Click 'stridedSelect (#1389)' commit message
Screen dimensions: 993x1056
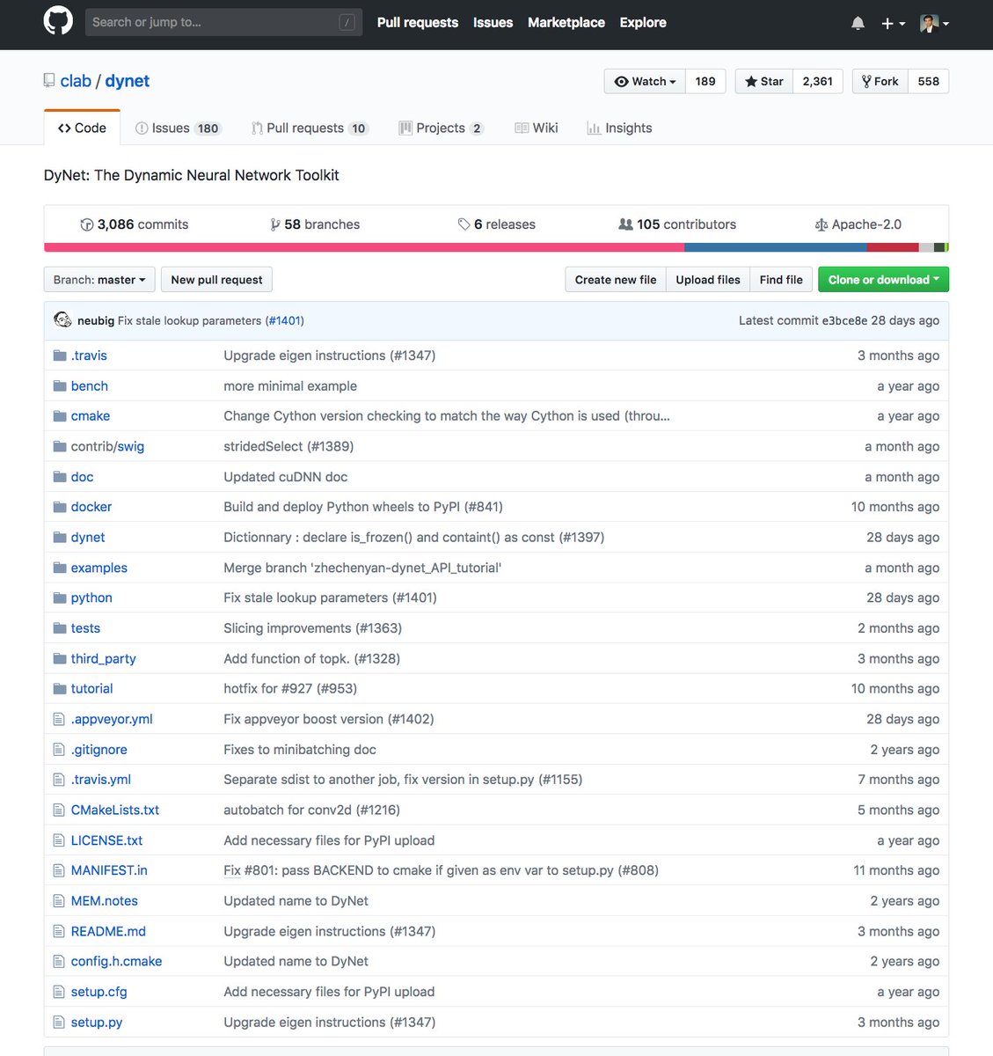(x=288, y=447)
